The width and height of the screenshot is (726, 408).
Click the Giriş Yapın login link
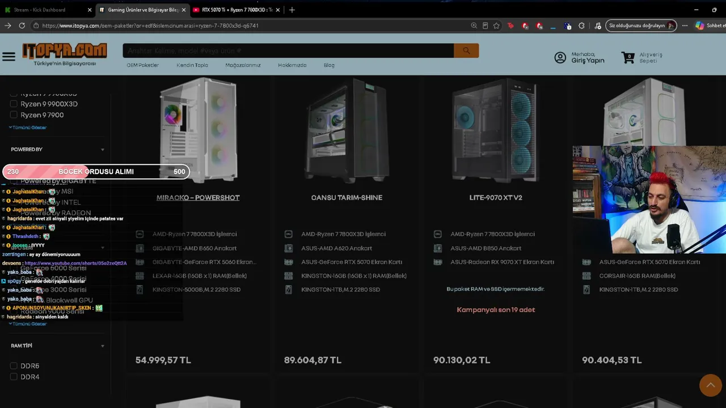coord(588,60)
